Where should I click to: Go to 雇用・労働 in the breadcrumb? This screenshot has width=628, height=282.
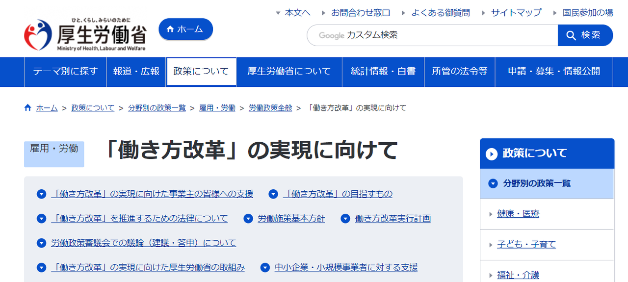pyautogui.click(x=217, y=108)
